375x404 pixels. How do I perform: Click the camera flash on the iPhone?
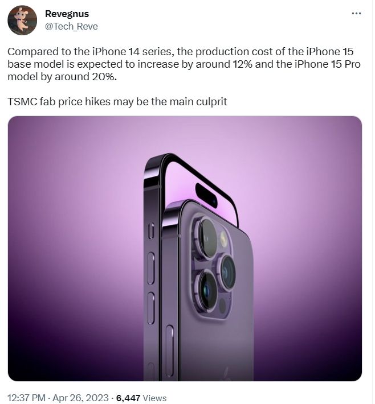pyautogui.click(x=224, y=238)
